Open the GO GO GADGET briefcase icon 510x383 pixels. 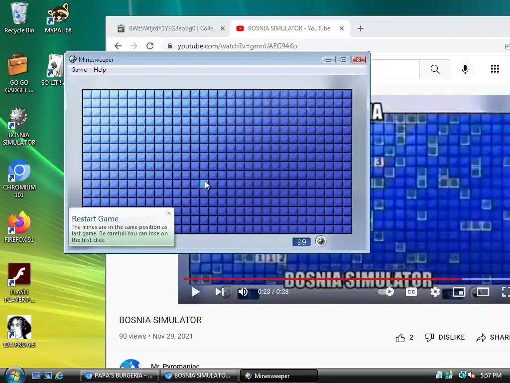coord(19,74)
